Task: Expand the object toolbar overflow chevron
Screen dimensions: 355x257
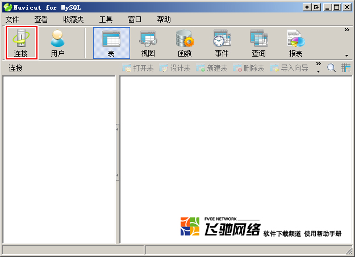Action: tap(318, 64)
